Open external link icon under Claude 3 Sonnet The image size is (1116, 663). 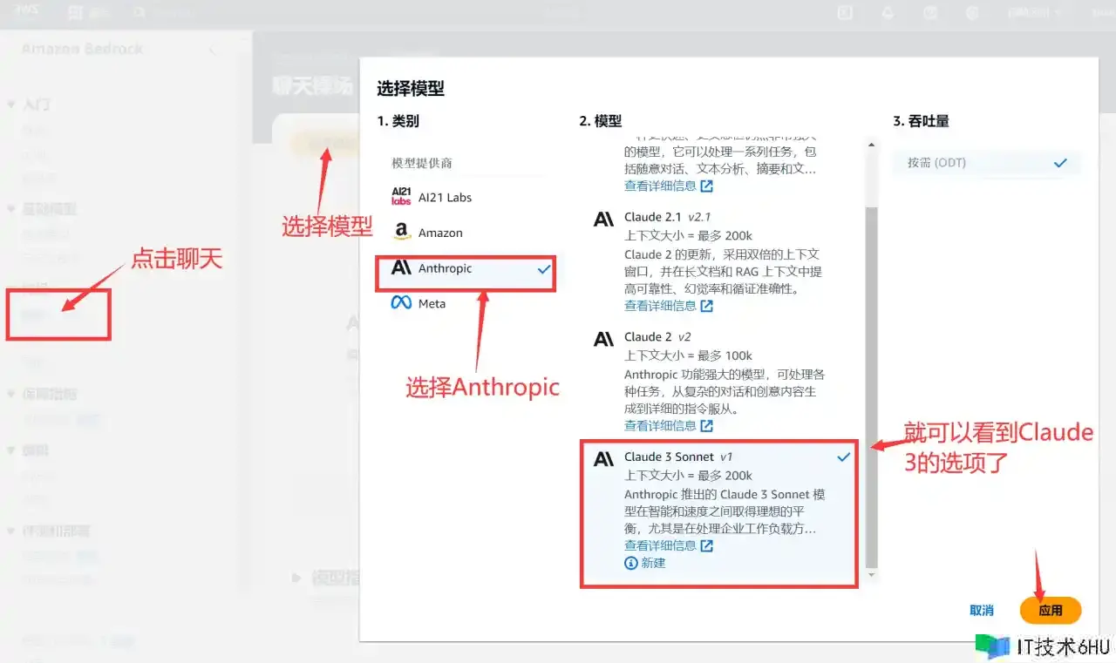(707, 545)
